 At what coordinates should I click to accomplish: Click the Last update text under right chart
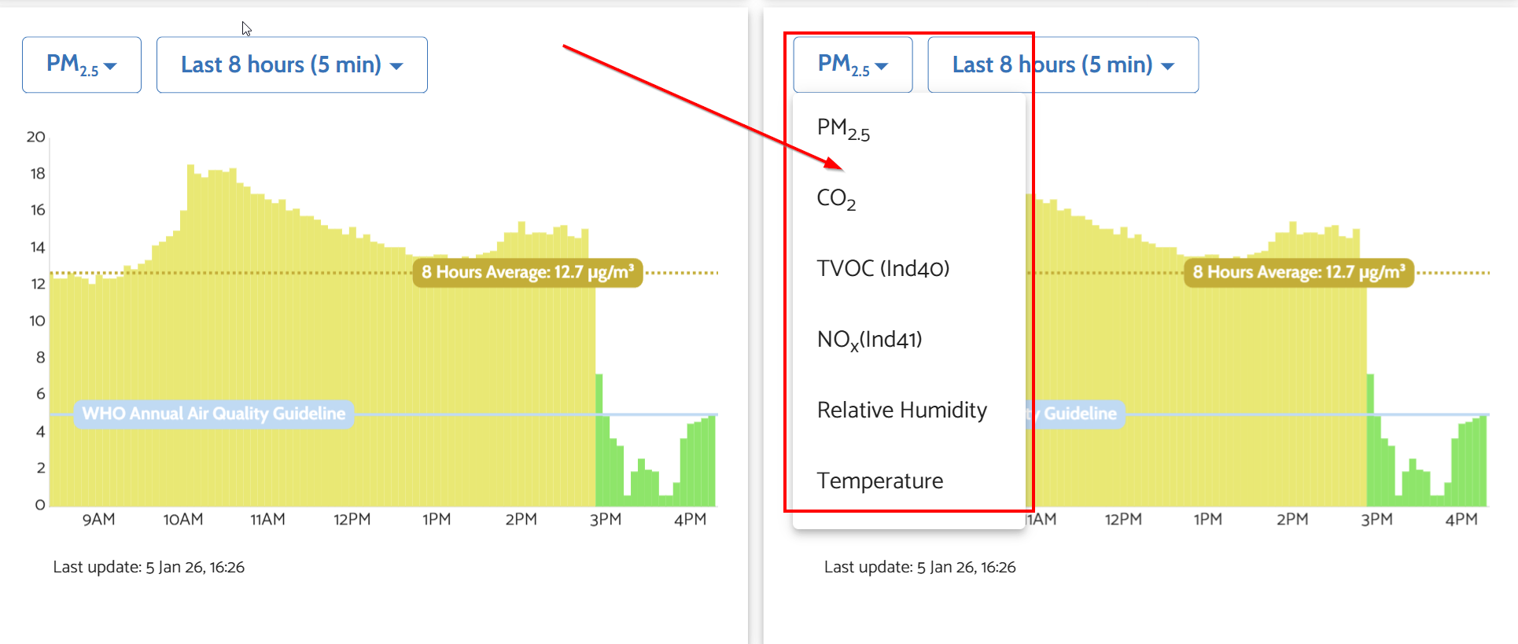(919, 567)
